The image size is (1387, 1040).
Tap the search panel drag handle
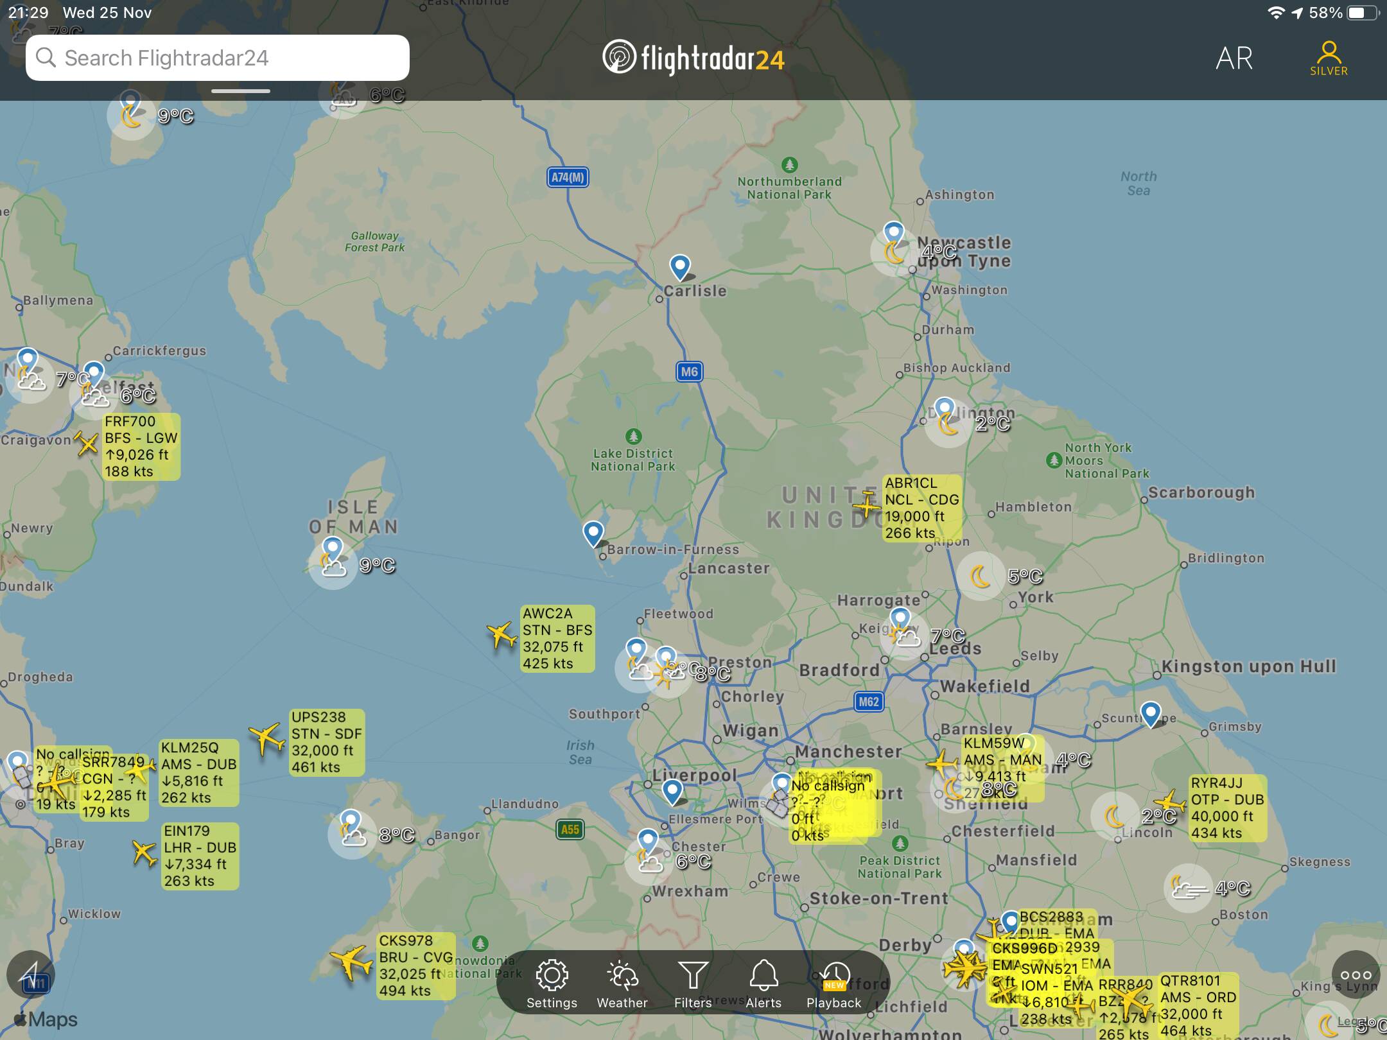241,91
